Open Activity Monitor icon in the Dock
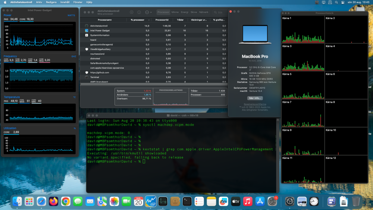 163,202
